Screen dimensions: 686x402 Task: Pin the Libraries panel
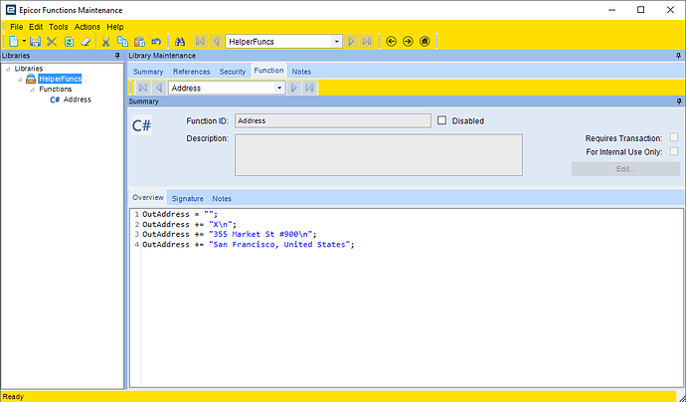[x=117, y=56]
